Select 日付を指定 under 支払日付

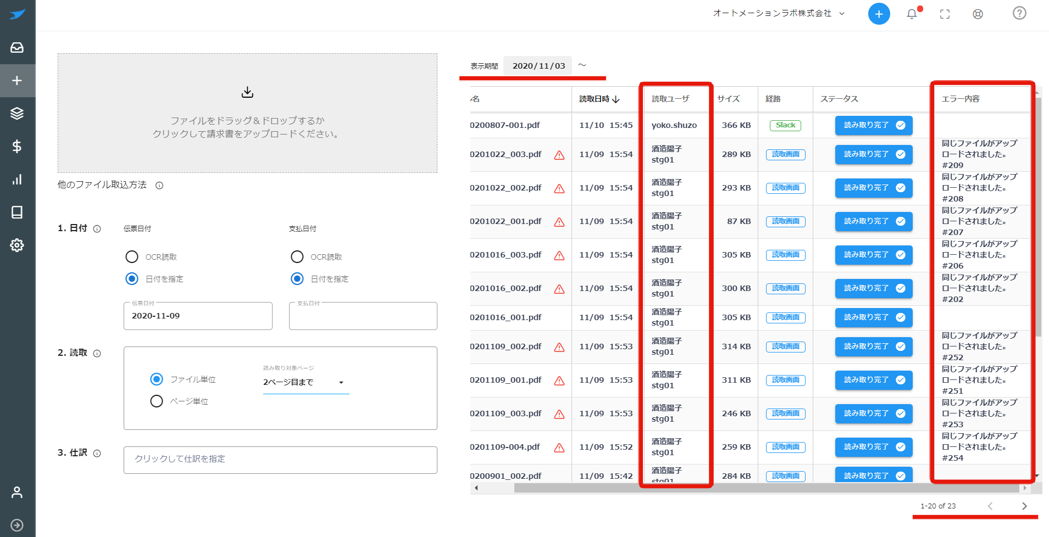tap(297, 279)
